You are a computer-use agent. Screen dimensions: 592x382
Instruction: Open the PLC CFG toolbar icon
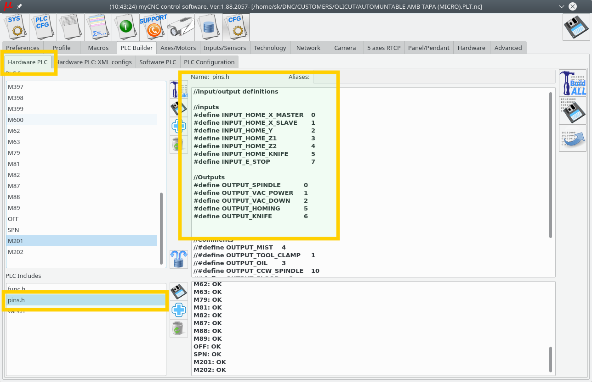(43, 27)
